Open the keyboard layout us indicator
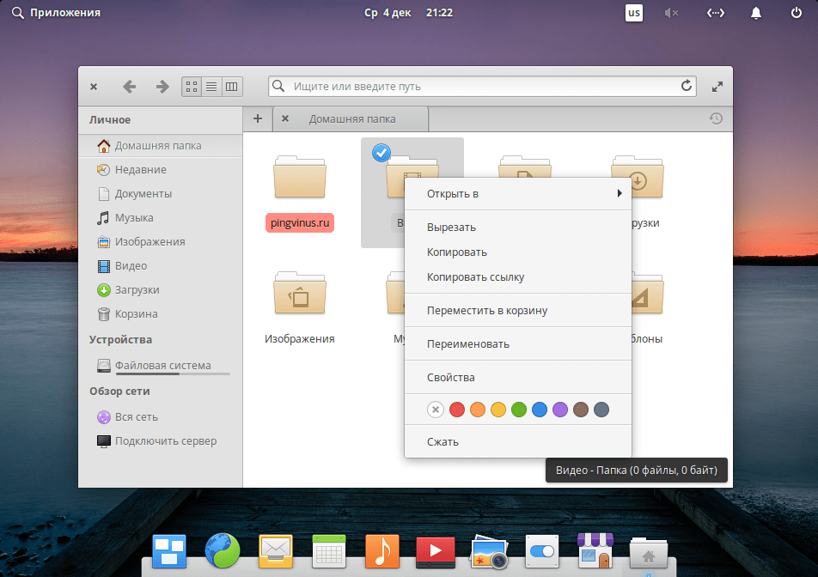818x577 pixels. tap(634, 13)
